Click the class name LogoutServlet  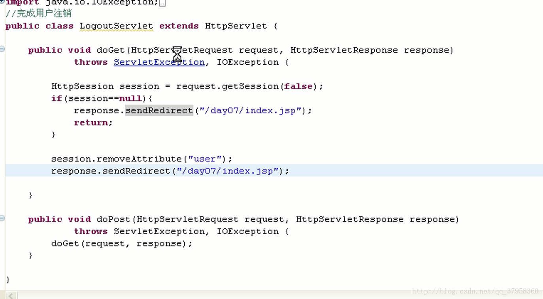coord(116,26)
